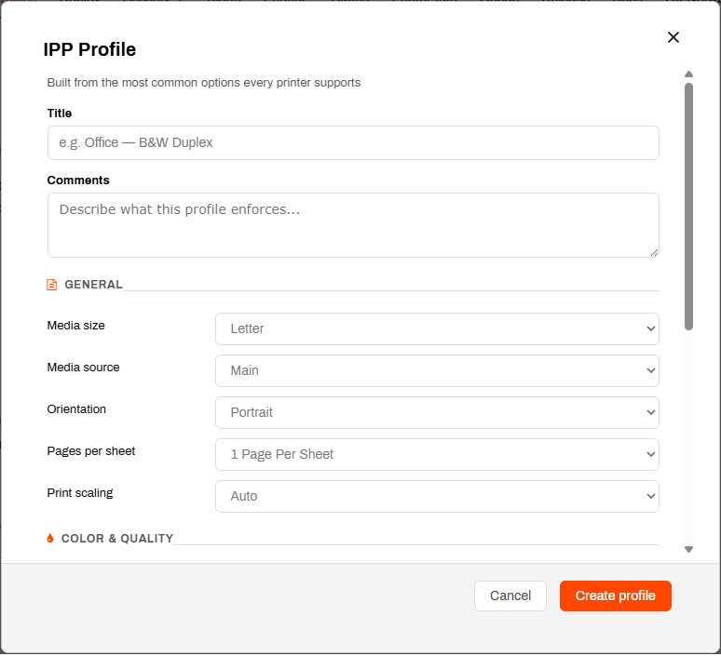Click the GENERAL section heading
The width and height of the screenshot is (721, 656).
[93, 285]
